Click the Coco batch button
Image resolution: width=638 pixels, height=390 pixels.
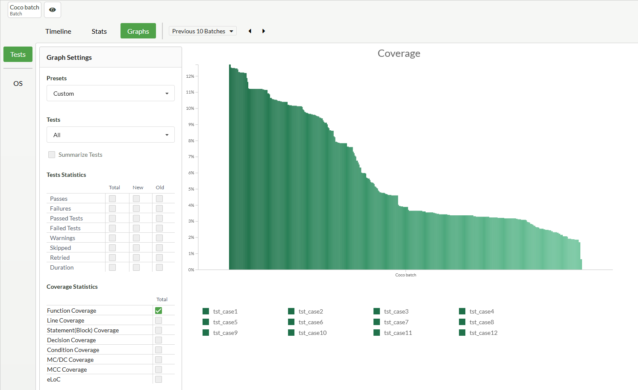tap(24, 10)
